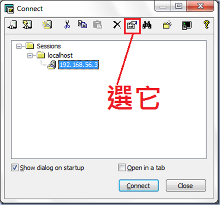This screenshot has height=205, width=220.
Task: Collapse the Sessions folder tree node
Action: 19,46
